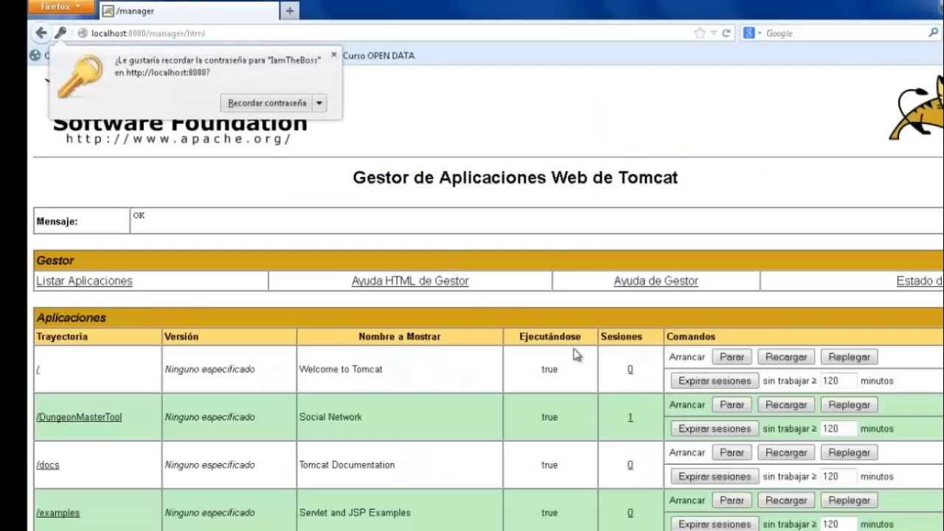944x531 pixels.
Task: Focus the Google search field
Action: (845, 33)
